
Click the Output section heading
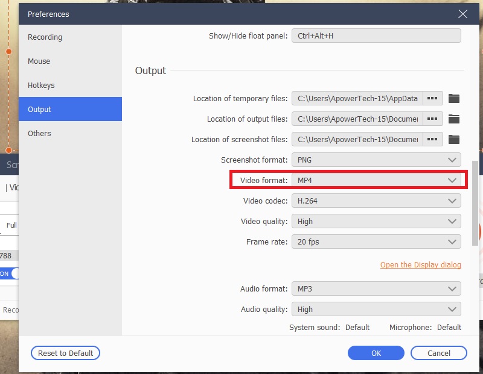coord(150,70)
